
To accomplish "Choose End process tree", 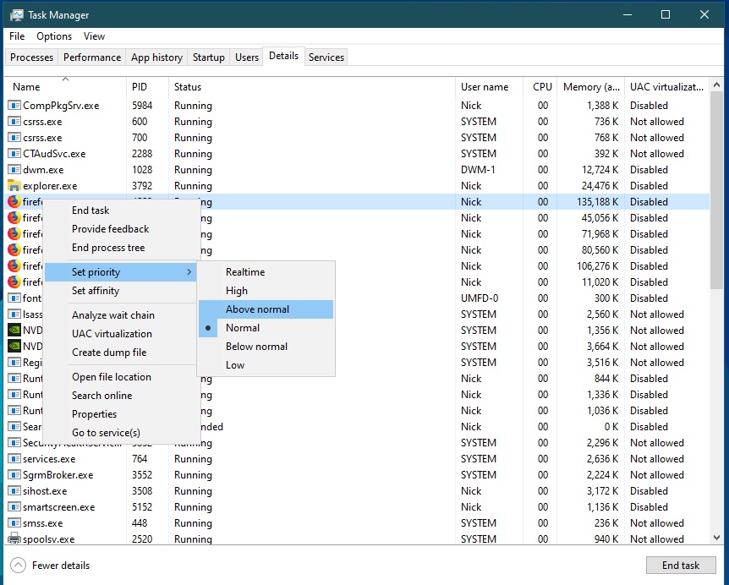I will 121,247.
